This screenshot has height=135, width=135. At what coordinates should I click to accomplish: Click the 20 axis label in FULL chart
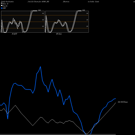[87, 26]
